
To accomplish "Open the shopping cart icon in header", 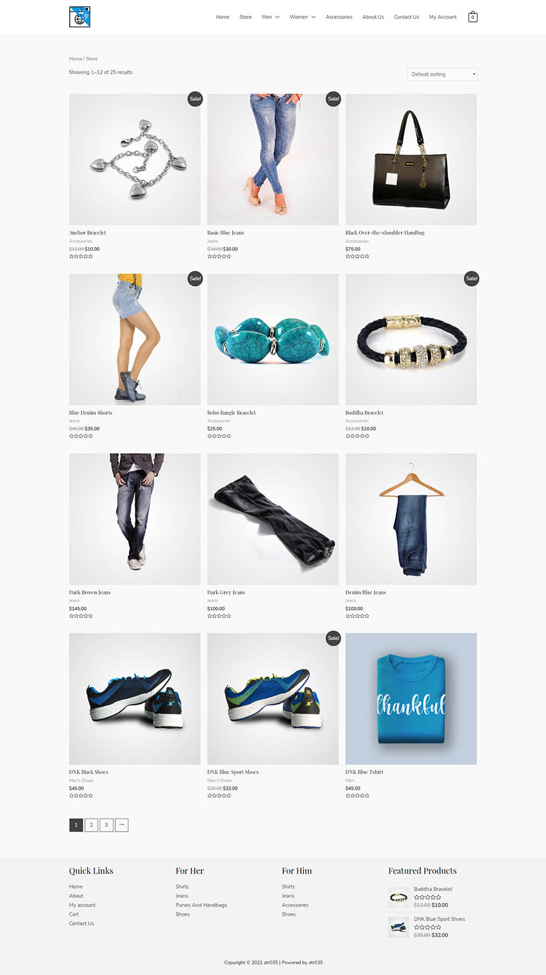I will (x=473, y=17).
